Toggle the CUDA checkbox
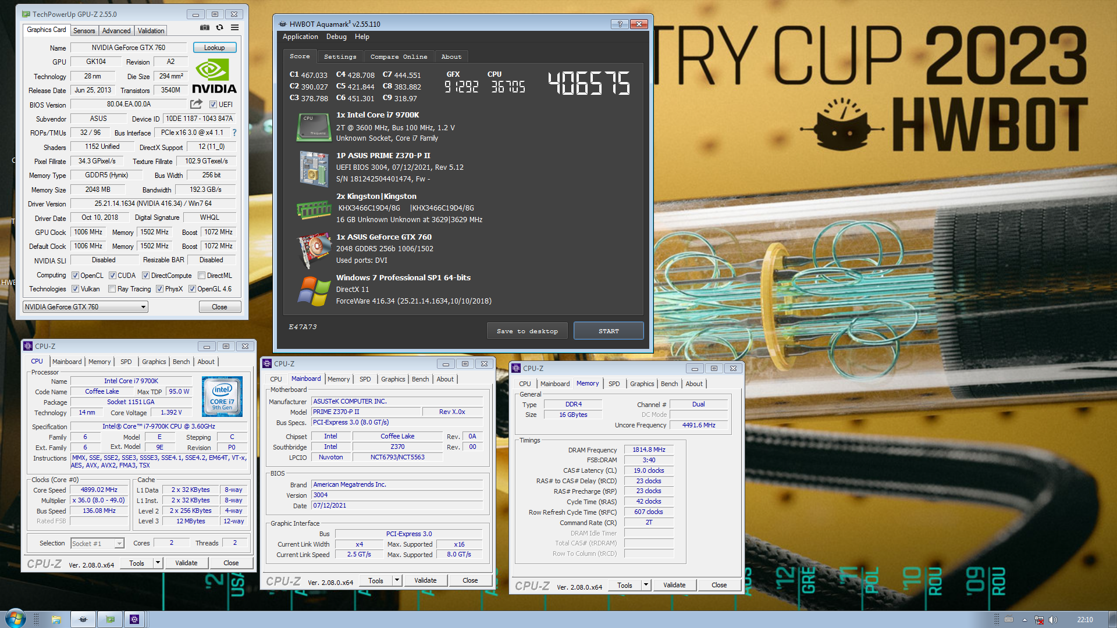Image resolution: width=1117 pixels, height=628 pixels. [x=112, y=276]
